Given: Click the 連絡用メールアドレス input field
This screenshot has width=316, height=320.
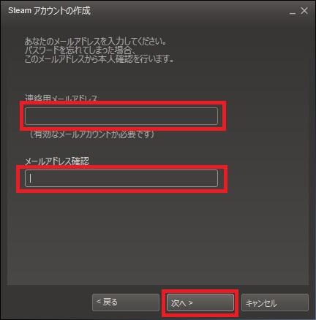Looking at the screenshot, I should (121, 116).
